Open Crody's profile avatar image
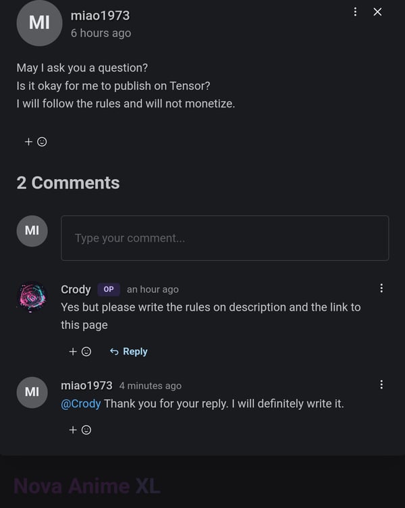The image size is (405, 508). pyautogui.click(x=32, y=297)
